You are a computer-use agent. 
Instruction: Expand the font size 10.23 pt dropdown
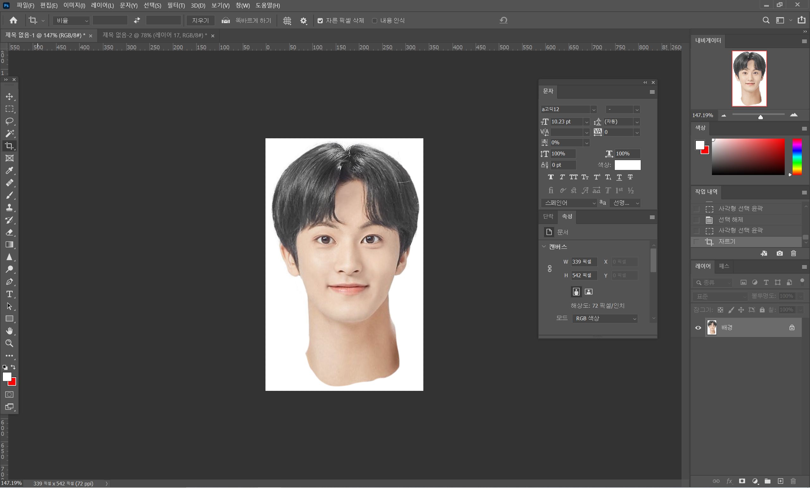click(x=586, y=122)
